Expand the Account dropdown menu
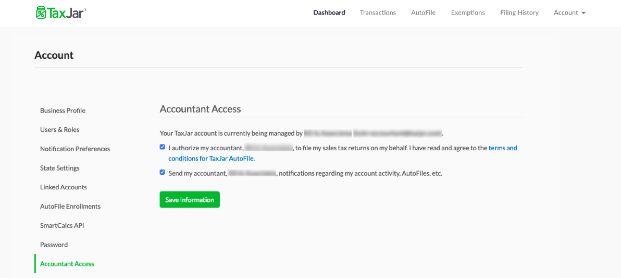The width and height of the screenshot is (621, 278). pos(569,13)
